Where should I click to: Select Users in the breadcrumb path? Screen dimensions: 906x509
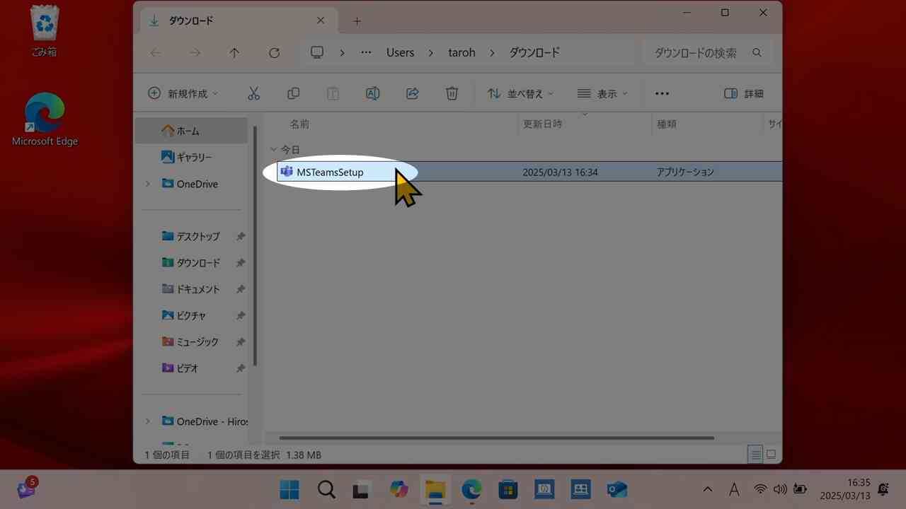[x=400, y=52]
